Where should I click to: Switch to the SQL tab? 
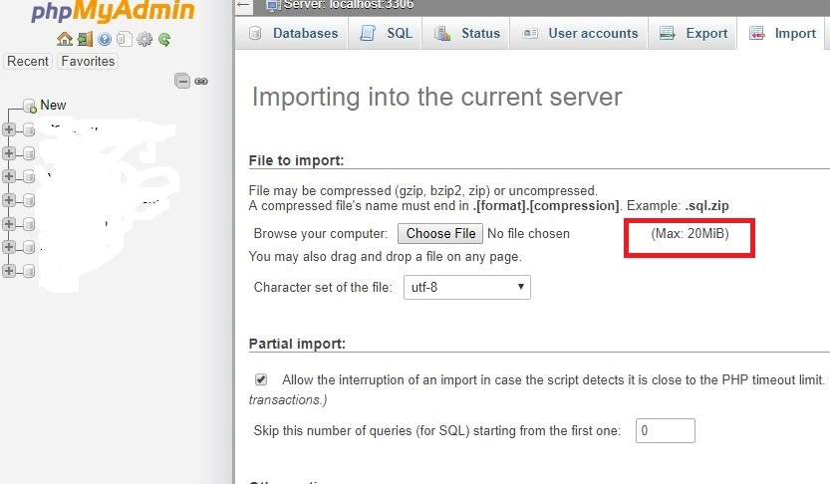pyautogui.click(x=387, y=33)
